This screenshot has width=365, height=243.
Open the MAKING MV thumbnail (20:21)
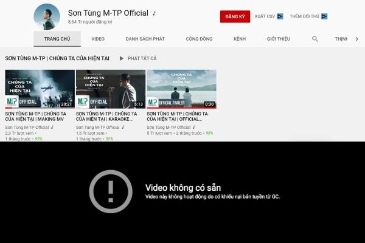coord(40,89)
